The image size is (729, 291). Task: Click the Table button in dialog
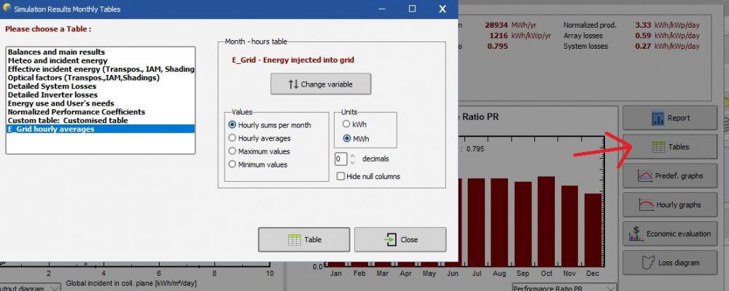coord(303,239)
